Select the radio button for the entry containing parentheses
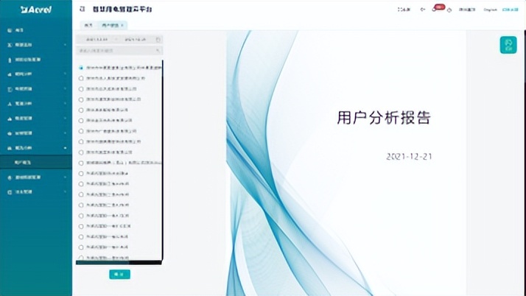Screen dimensions: 526x296 tap(81, 163)
